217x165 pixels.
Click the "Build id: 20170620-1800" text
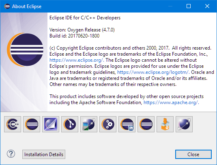[75, 36]
